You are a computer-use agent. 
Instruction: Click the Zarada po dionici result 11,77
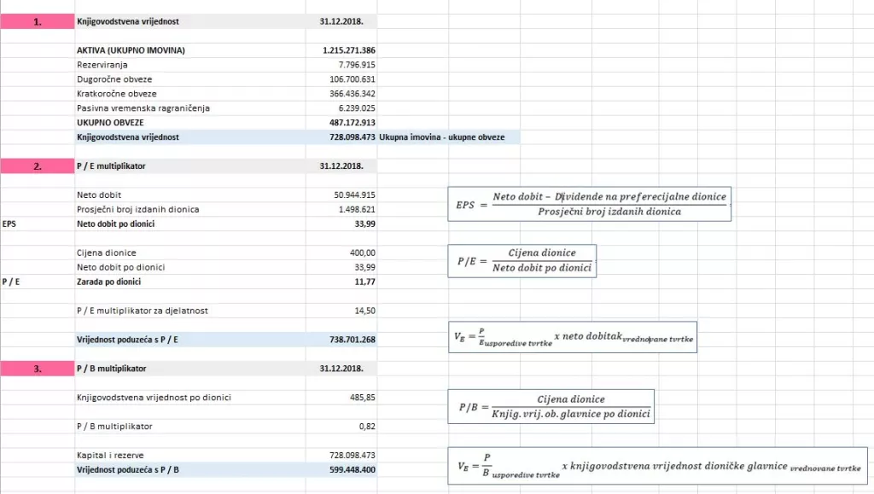(x=364, y=282)
